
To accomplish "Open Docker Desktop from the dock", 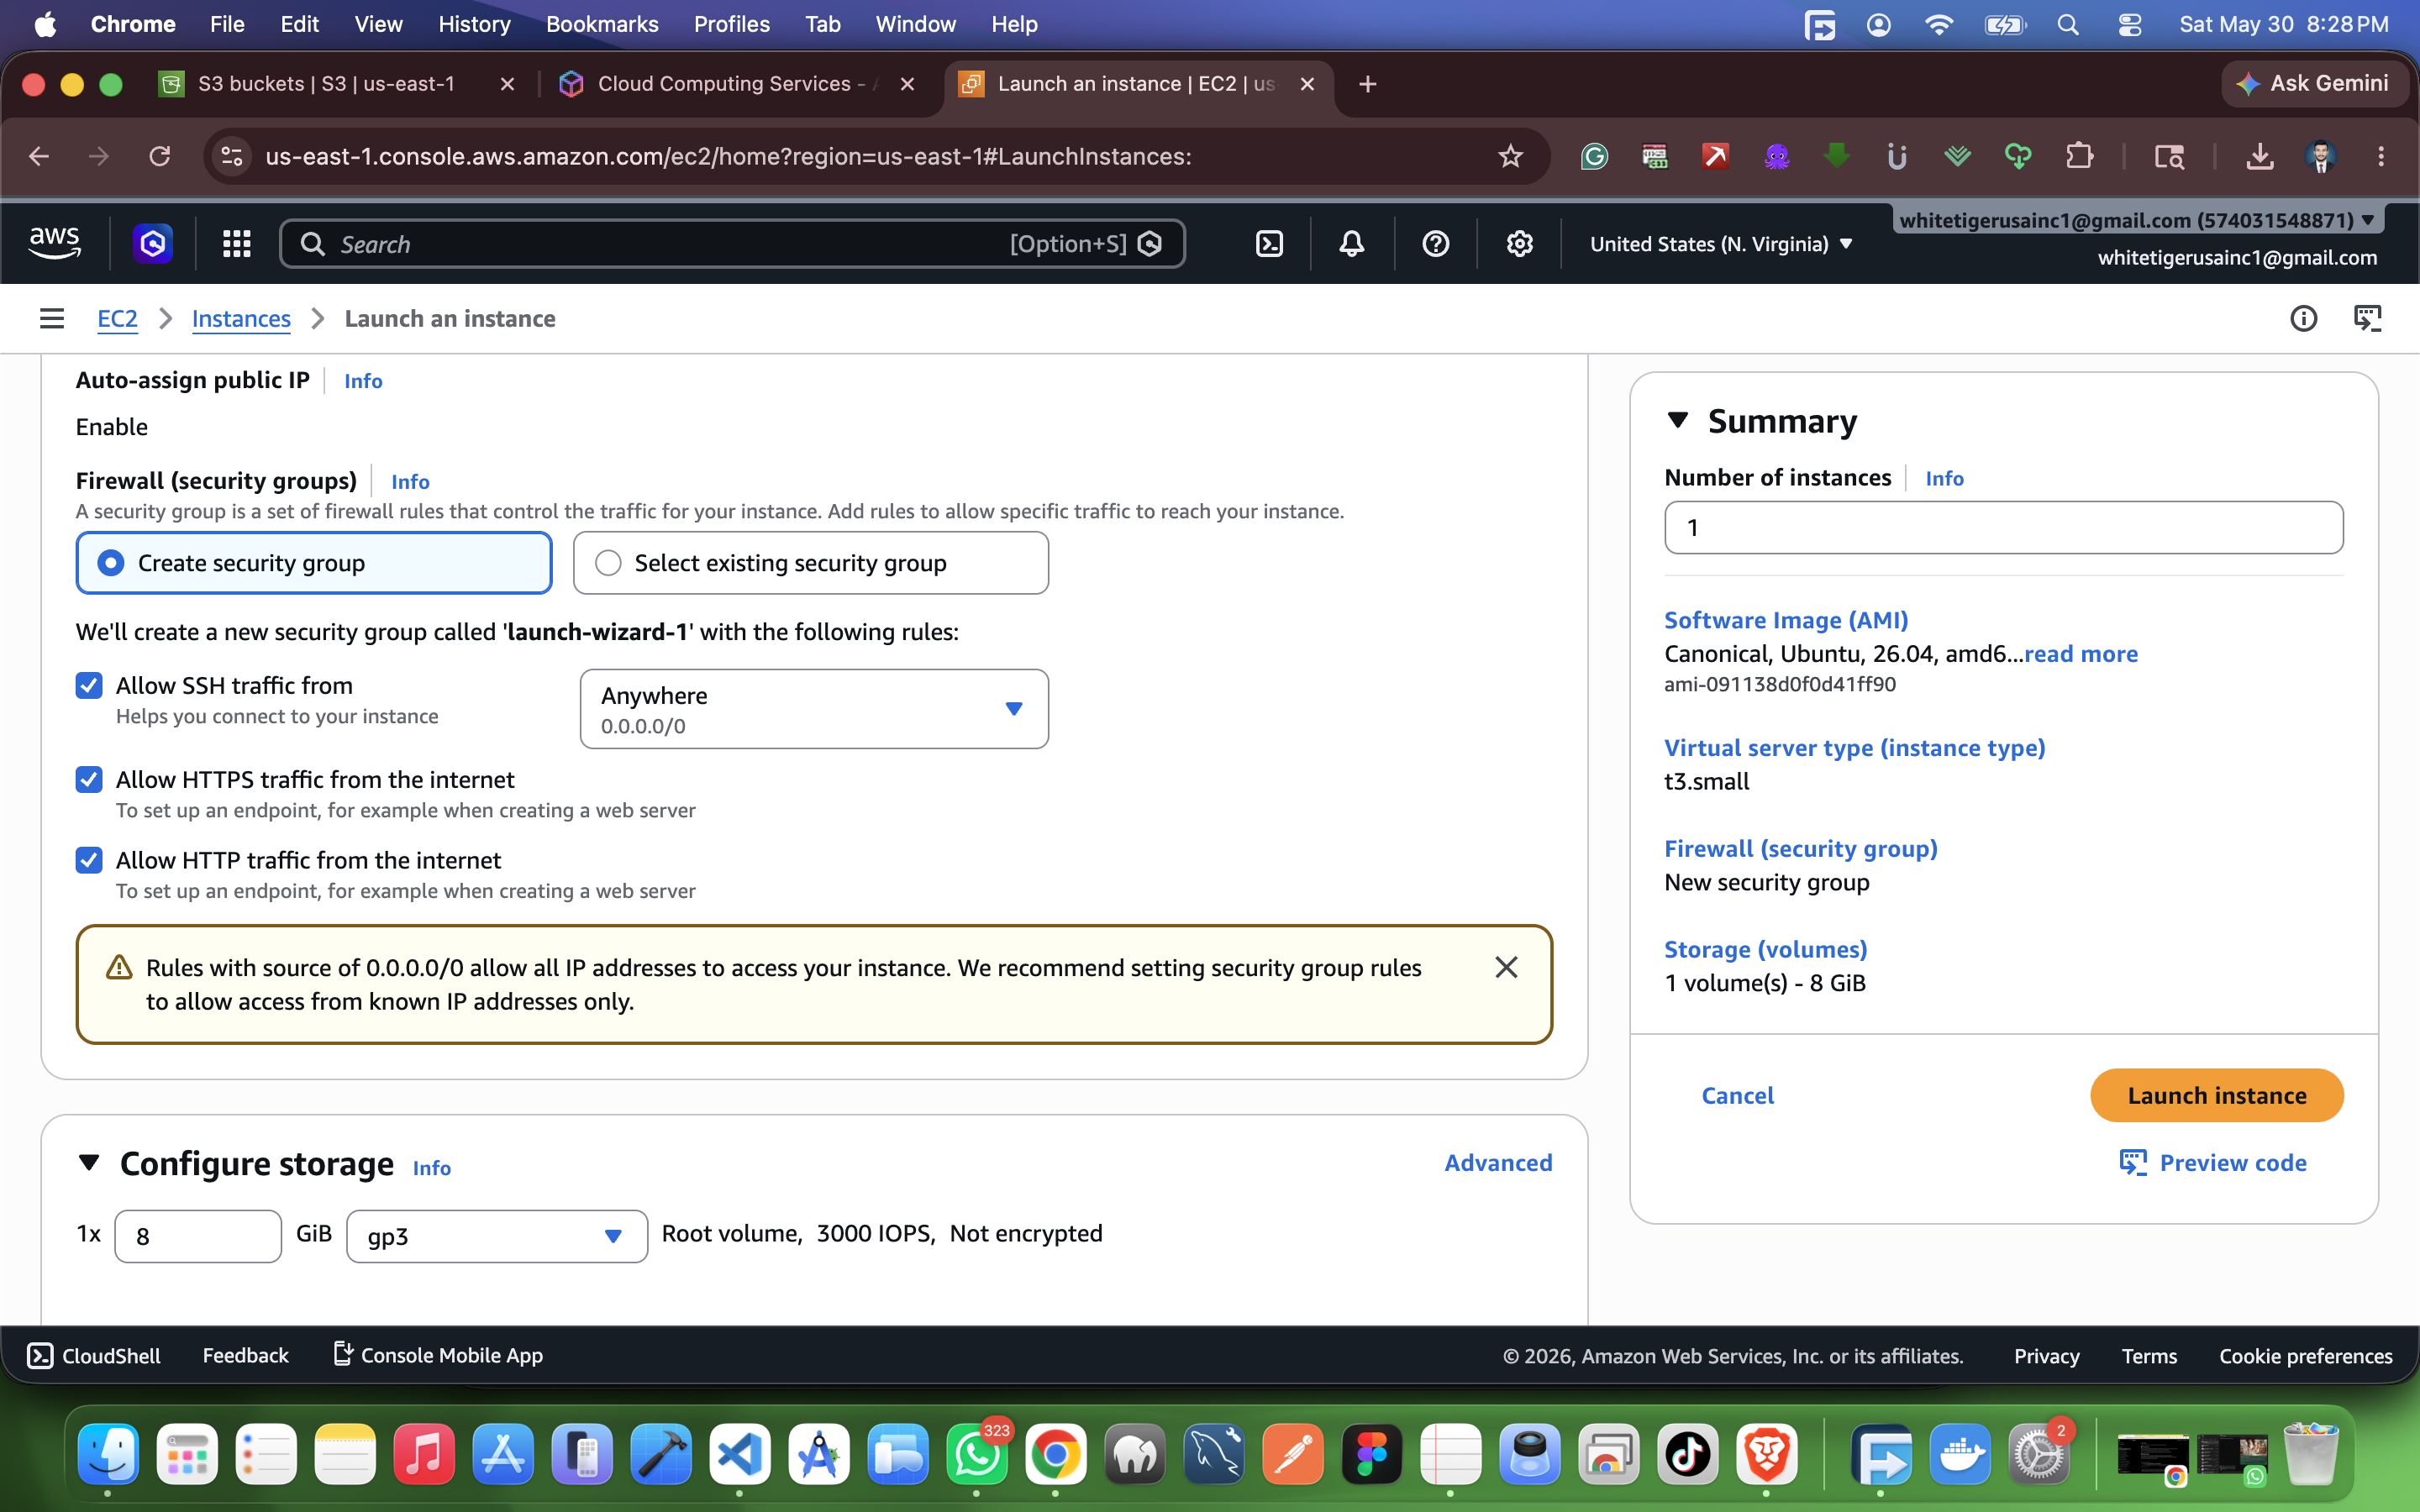I will (1959, 1454).
